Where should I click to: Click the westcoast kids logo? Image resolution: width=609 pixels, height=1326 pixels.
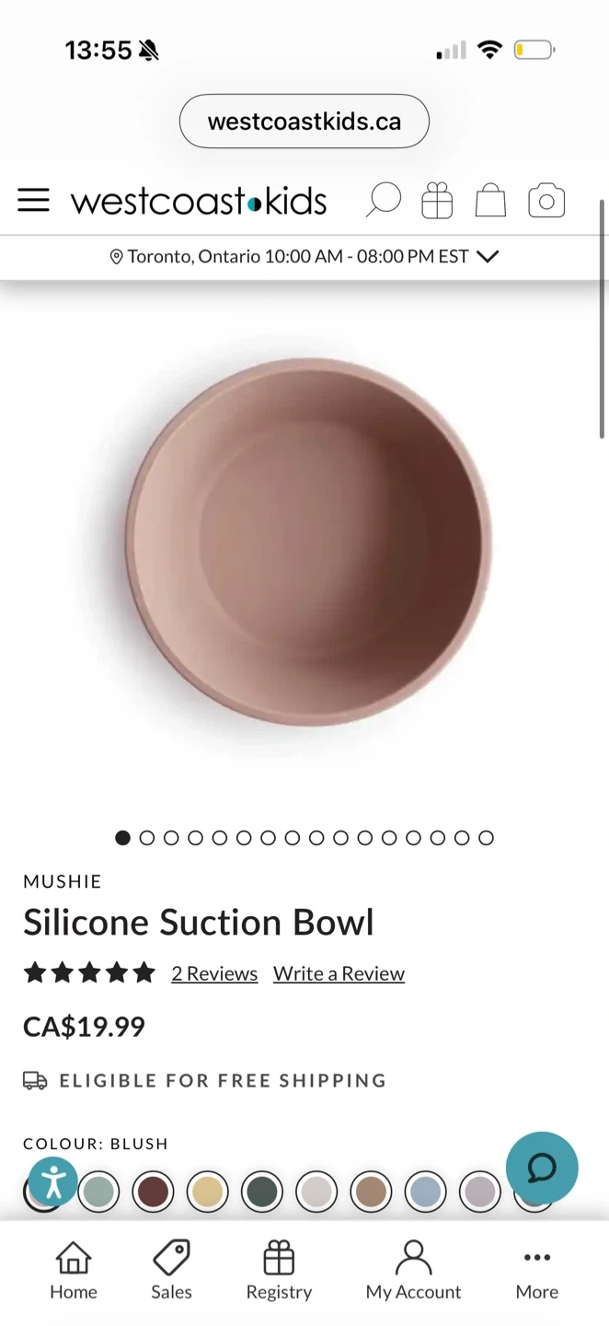pos(199,201)
